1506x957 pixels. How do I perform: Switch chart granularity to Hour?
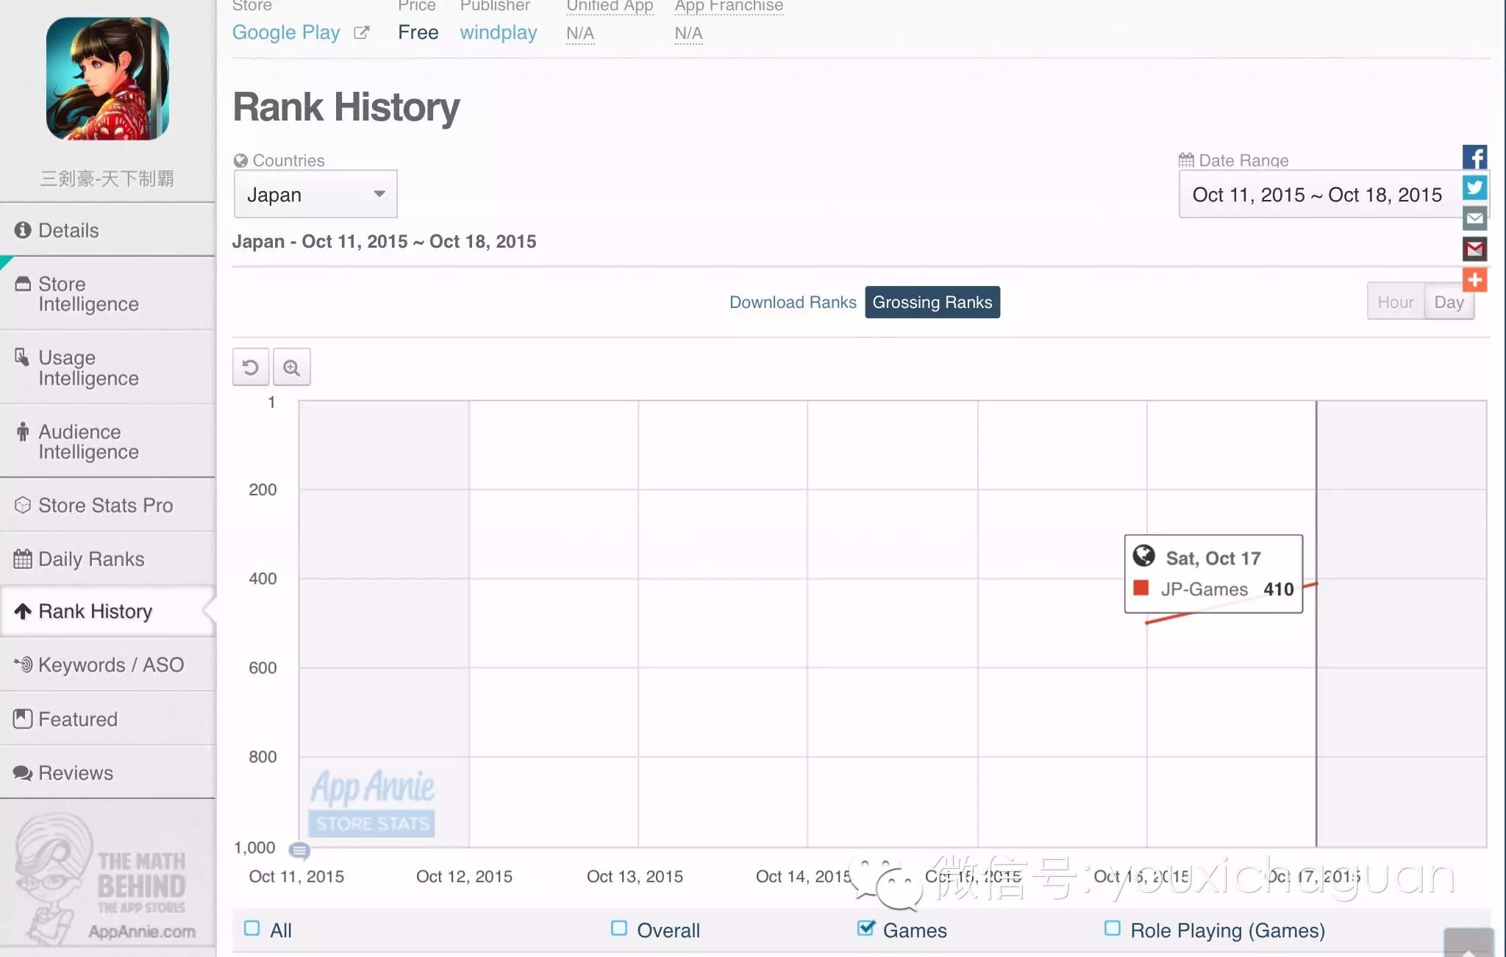[1395, 302]
